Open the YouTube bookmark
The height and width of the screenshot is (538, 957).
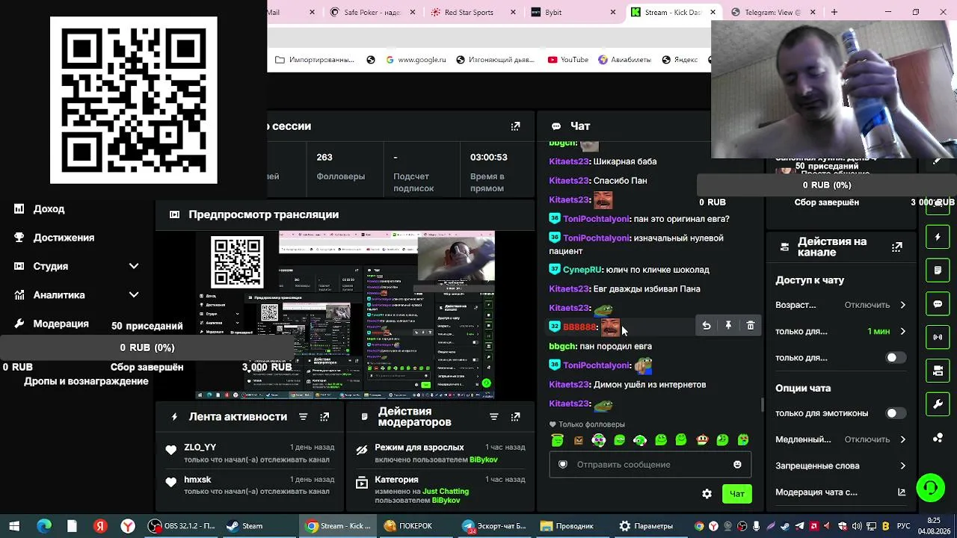[567, 60]
